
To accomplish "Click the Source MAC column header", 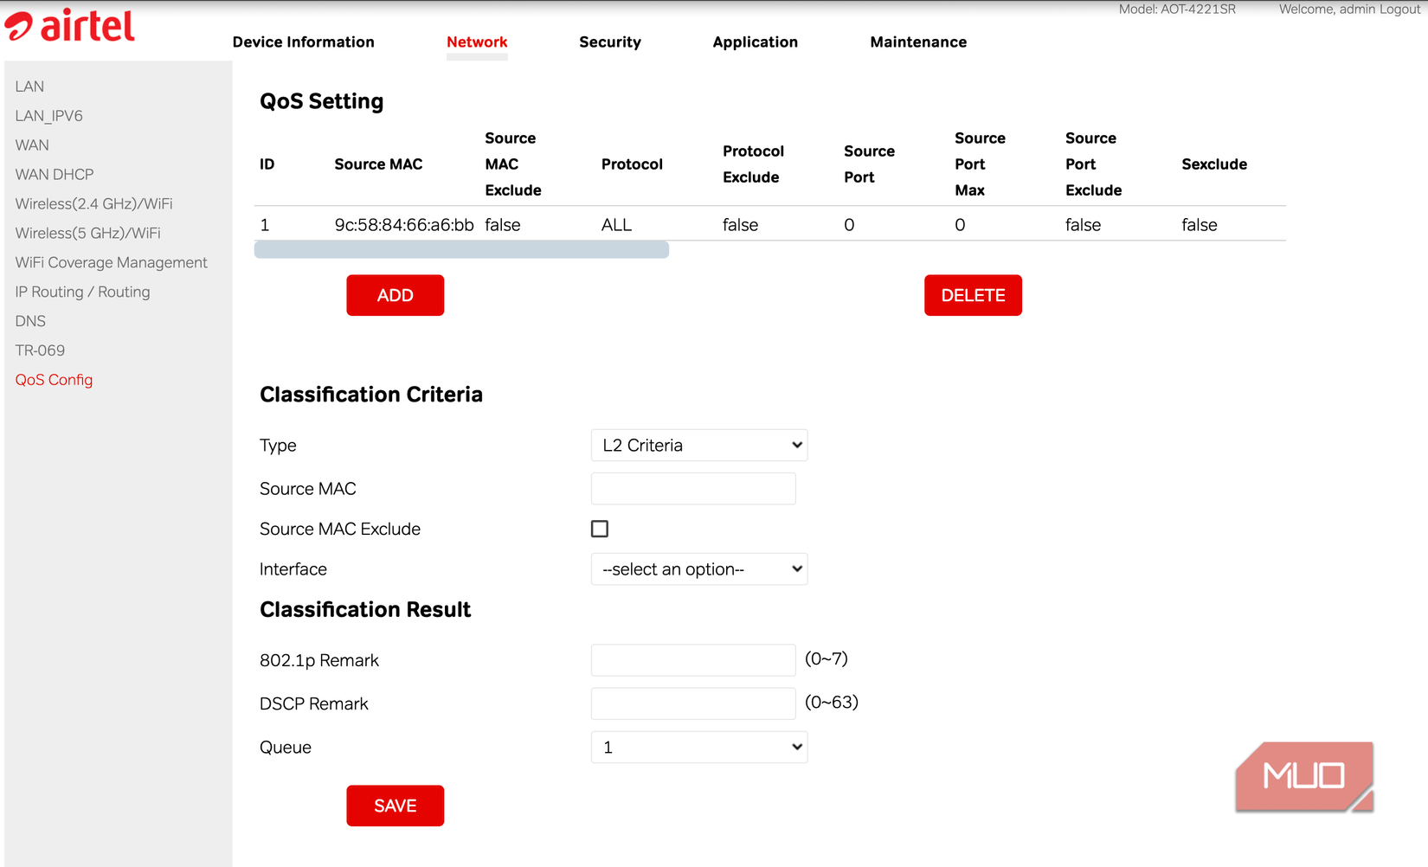I will (x=378, y=164).
